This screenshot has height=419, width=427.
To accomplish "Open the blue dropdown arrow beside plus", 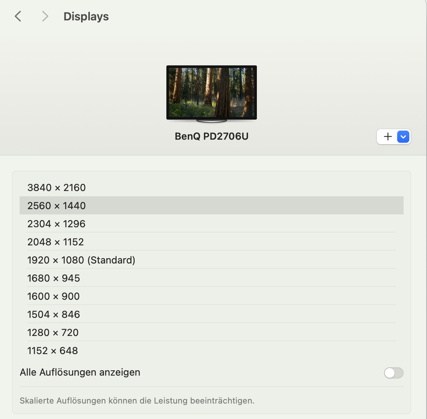I will click(403, 137).
